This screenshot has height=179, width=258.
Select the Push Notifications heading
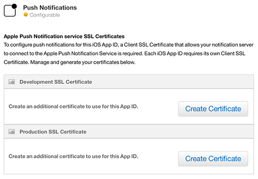coord(50,7)
